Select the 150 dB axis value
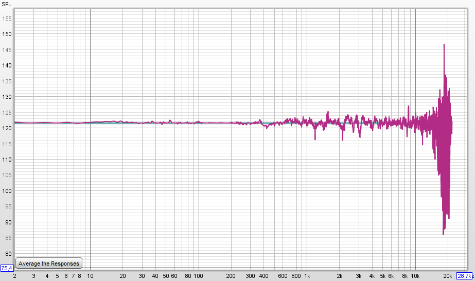 [x=7, y=34]
